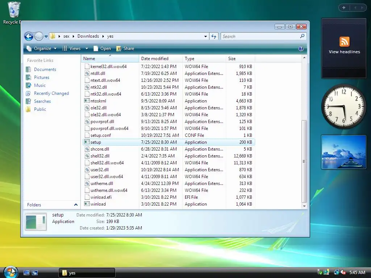
Task: Select the winload.efi file icon
Action: coord(87,197)
